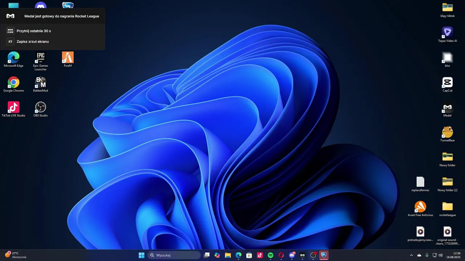Image resolution: width=465 pixels, height=261 pixels.
Task: Expand hidden system tray icons chevron
Action: tap(411, 255)
